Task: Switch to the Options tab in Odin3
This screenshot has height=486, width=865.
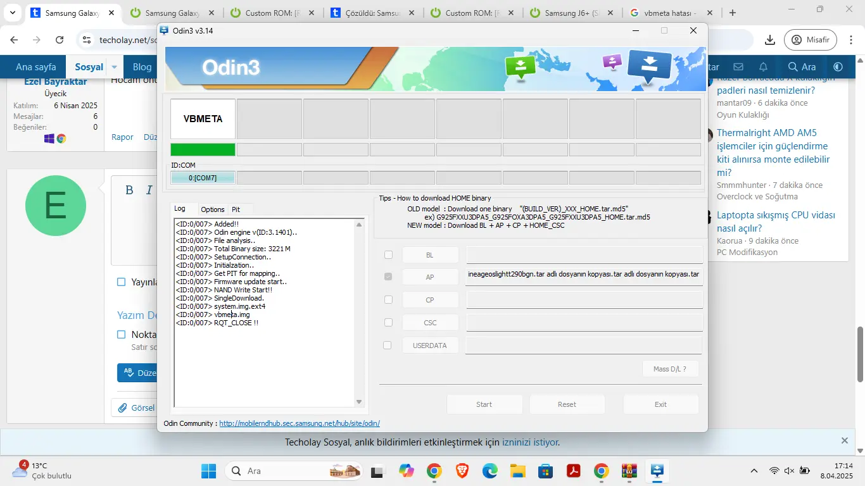Action: [213, 209]
